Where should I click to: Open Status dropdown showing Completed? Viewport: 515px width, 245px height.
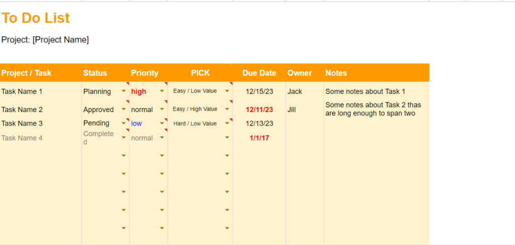point(124,138)
